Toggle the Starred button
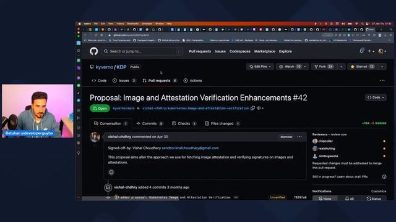396x222 pixels. click(363, 67)
